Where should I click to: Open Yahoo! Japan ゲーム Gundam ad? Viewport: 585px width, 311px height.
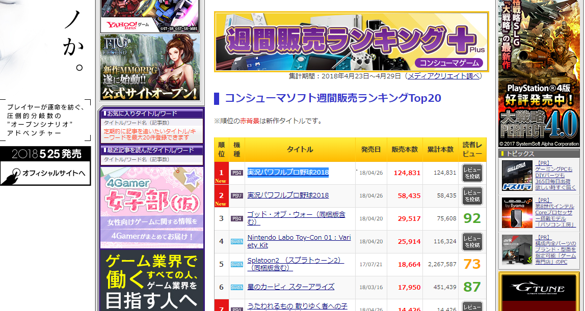click(x=150, y=16)
